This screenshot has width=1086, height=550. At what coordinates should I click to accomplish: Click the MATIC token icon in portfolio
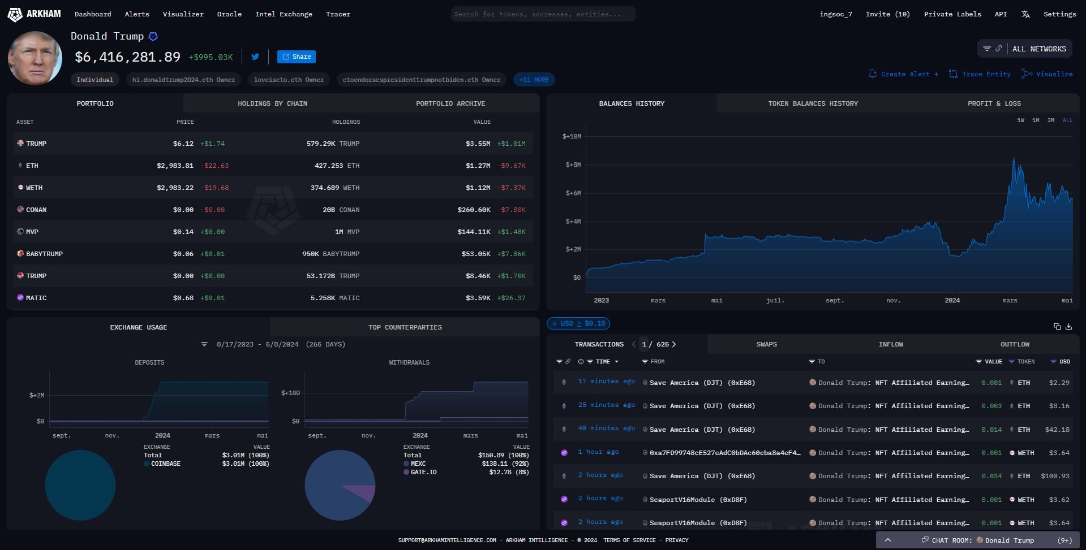coord(20,297)
